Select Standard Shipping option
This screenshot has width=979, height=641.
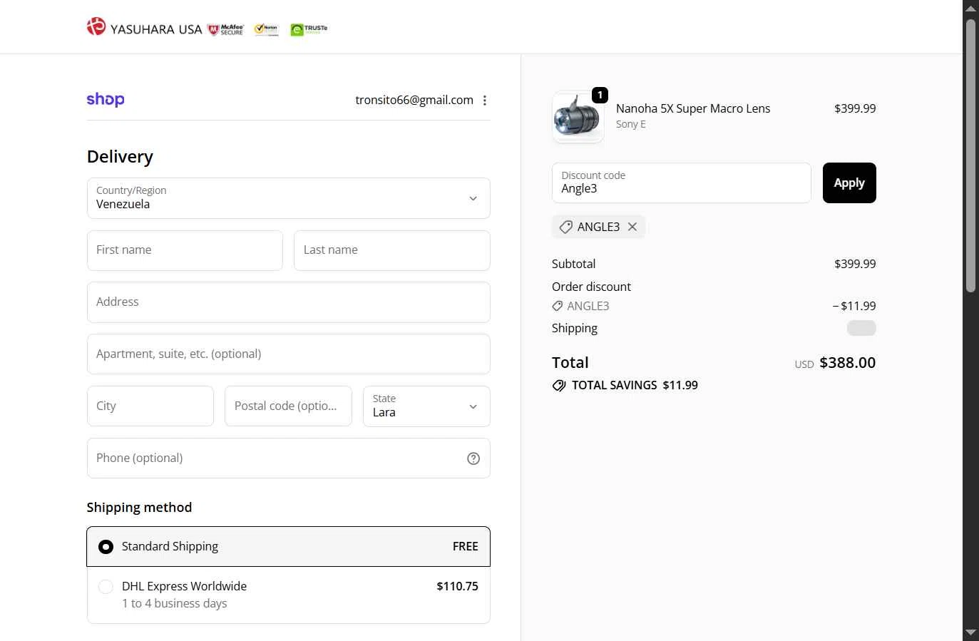tap(289, 547)
